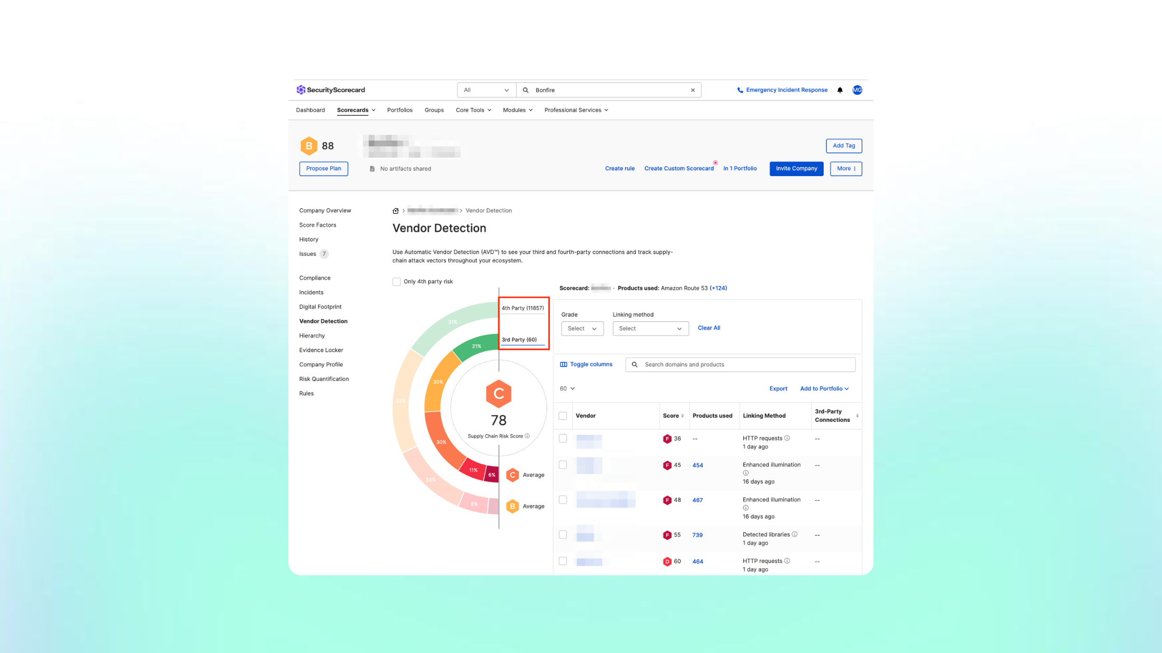
Task: Check the vendor row with score 60
Action: 563,561
